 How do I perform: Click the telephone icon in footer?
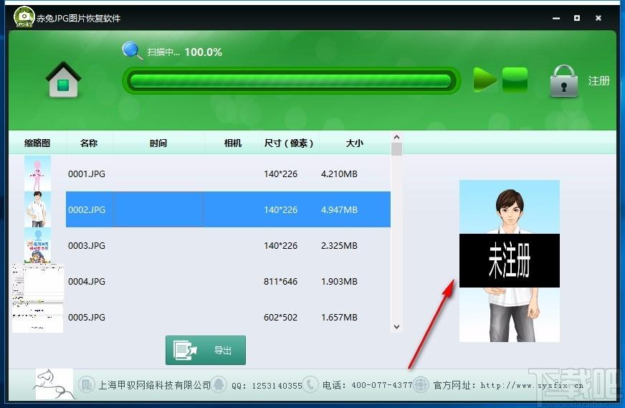click(310, 385)
